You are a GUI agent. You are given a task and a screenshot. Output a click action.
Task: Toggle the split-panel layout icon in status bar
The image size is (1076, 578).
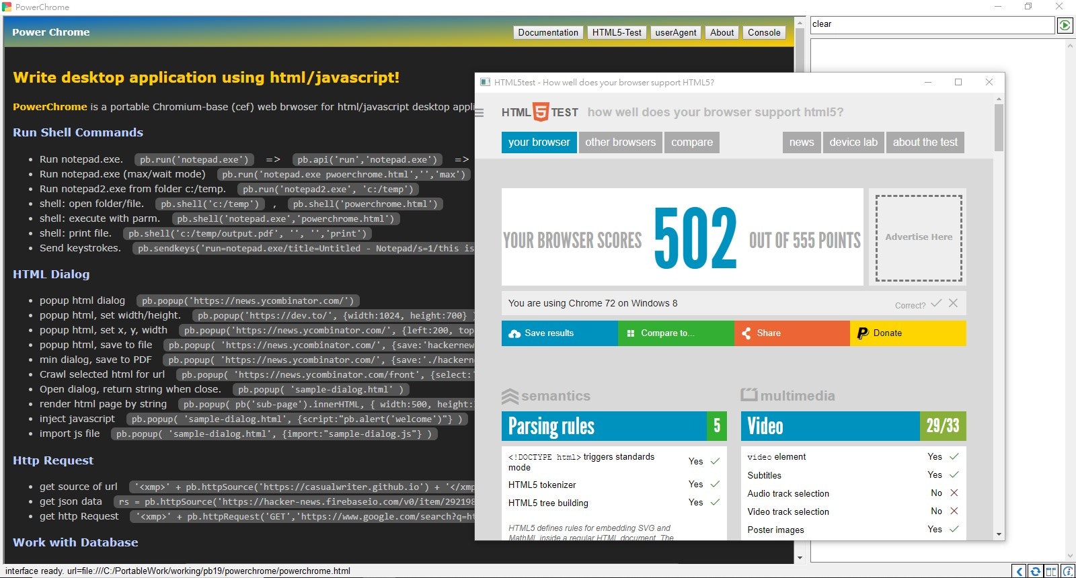pos(1051,571)
